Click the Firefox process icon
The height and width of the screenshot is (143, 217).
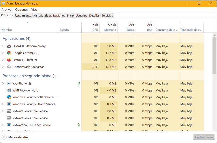point(9,60)
